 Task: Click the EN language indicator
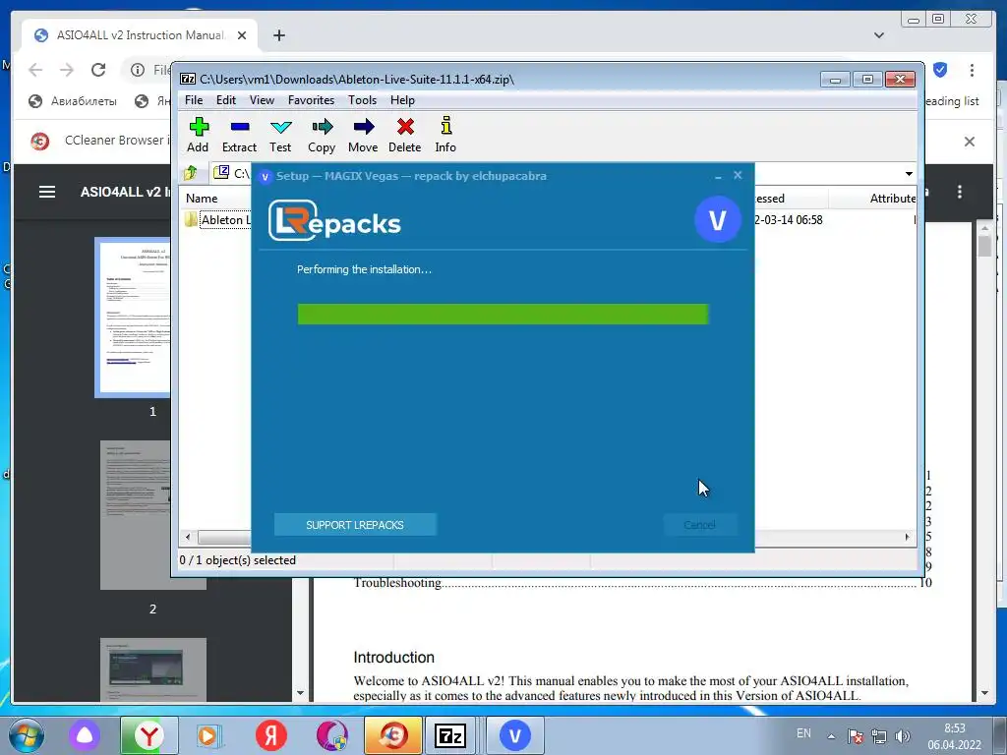(803, 733)
